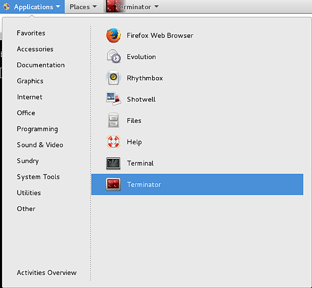Open the Applications menu label
This screenshot has height=288, width=312.
tap(33, 7)
